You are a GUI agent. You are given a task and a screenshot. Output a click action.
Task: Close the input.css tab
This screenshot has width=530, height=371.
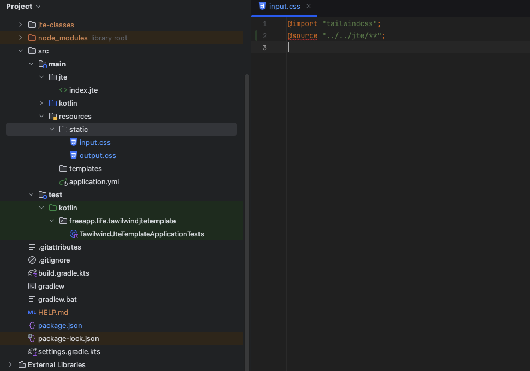pos(308,6)
